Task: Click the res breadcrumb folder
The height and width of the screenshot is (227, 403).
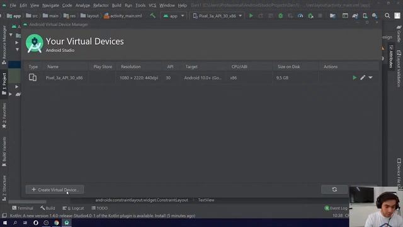Action: [x=70, y=16]
